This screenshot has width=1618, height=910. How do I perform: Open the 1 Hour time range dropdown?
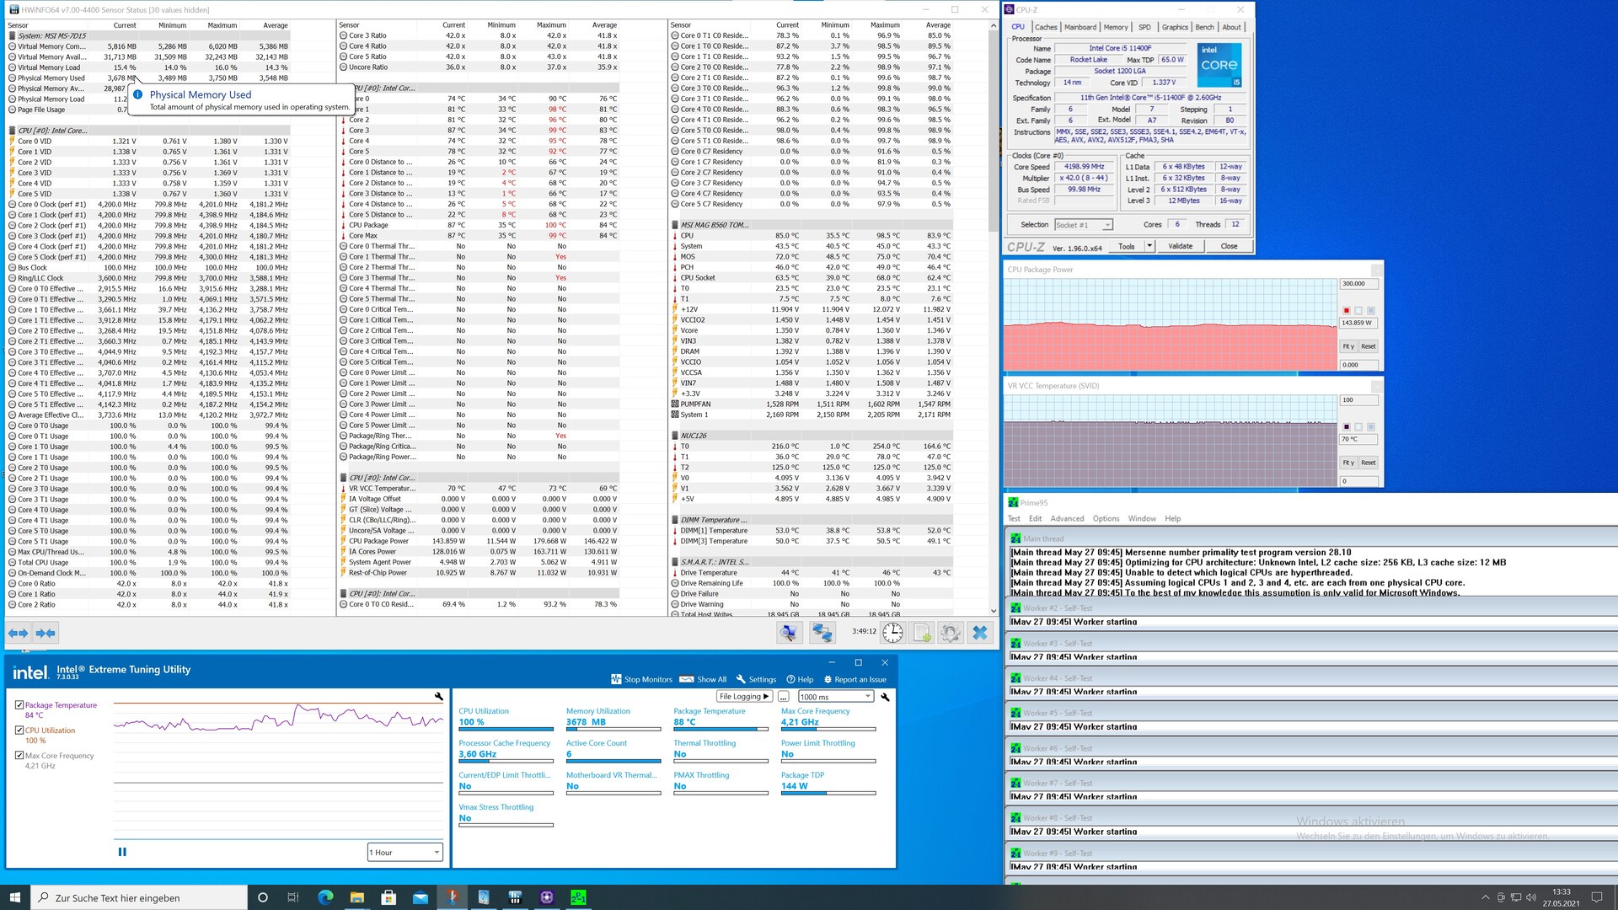click(404, 853)
